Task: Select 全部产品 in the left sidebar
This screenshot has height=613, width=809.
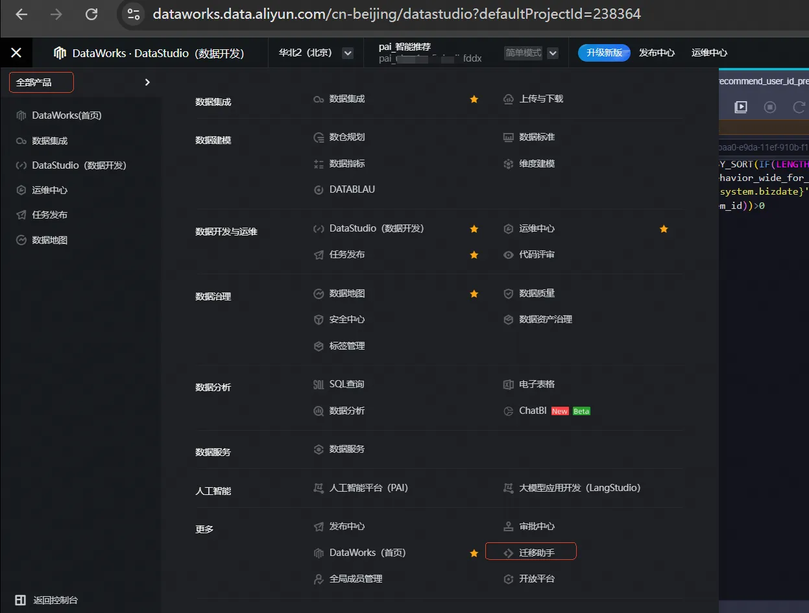Action: coord(42,82)
